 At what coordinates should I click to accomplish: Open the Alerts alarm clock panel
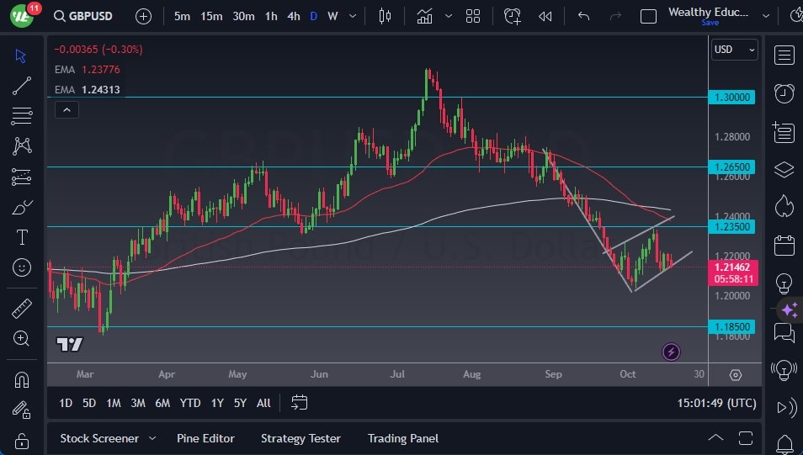784,93
